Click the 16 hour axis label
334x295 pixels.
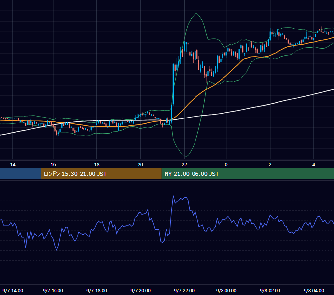point(53,165)
